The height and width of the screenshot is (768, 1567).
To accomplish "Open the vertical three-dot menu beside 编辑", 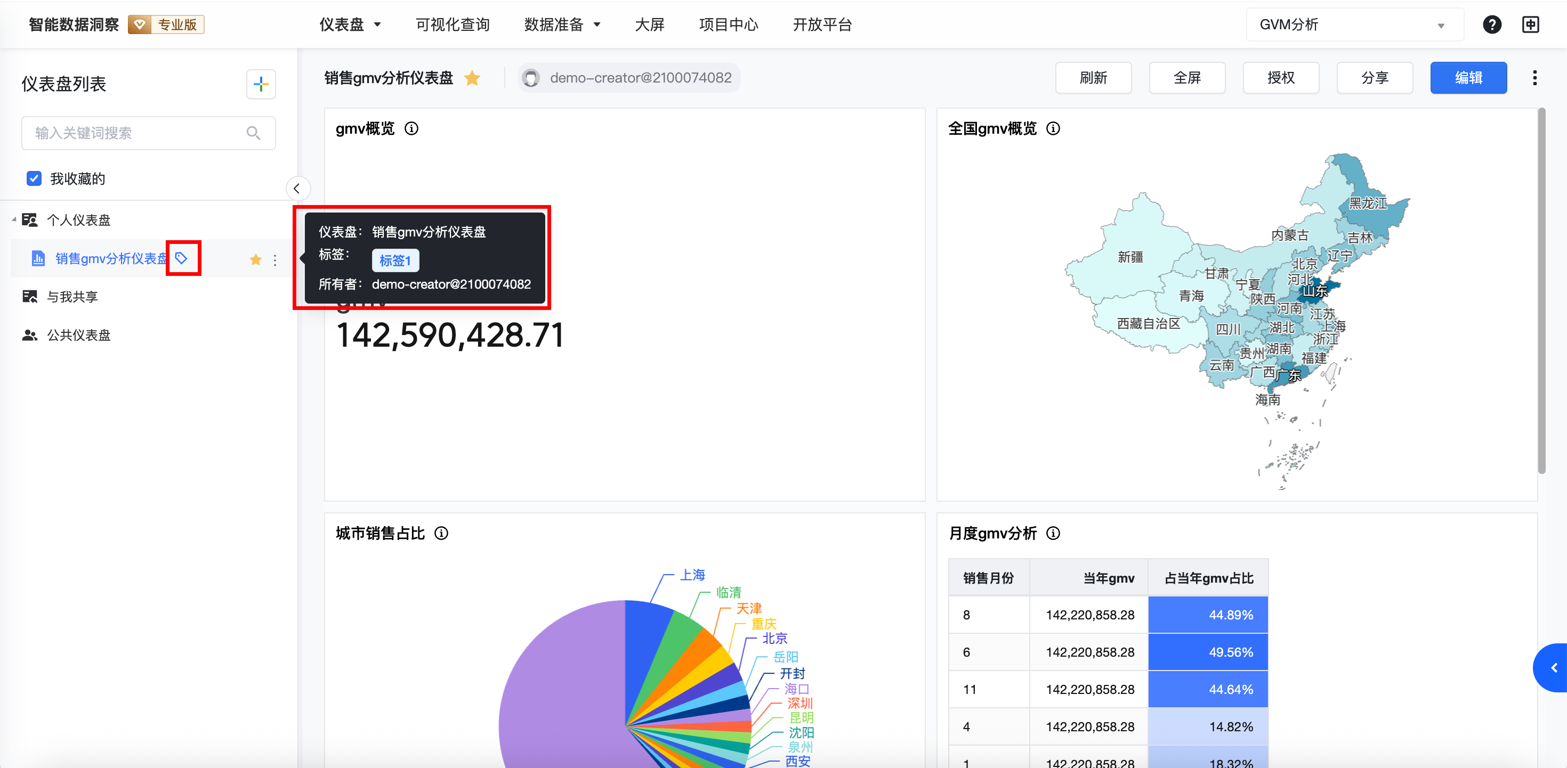I will click(x=1534, y=78).
